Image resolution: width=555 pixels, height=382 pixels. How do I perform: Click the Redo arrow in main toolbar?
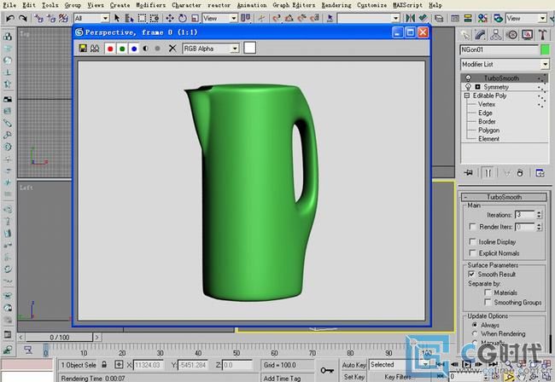(23, 18)
